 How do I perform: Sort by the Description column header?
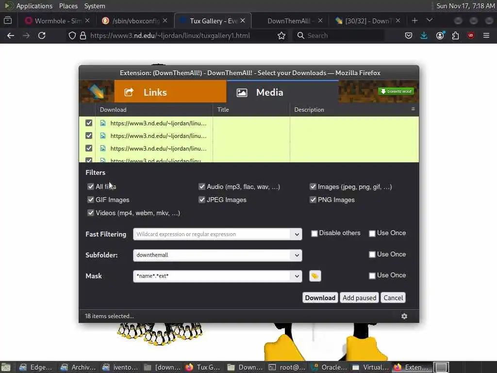349,109
